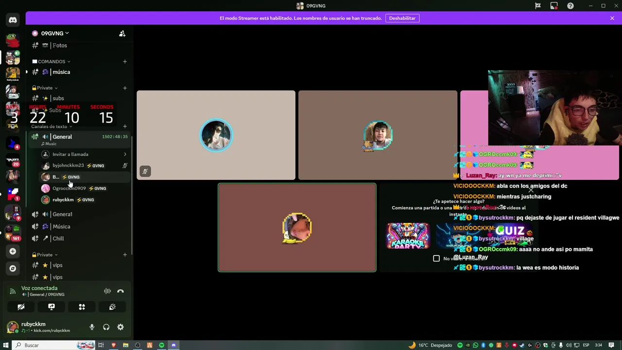Create a channel in the lower Private category
The width and height of the screenshot is (622, 350).
coord(125,255)
